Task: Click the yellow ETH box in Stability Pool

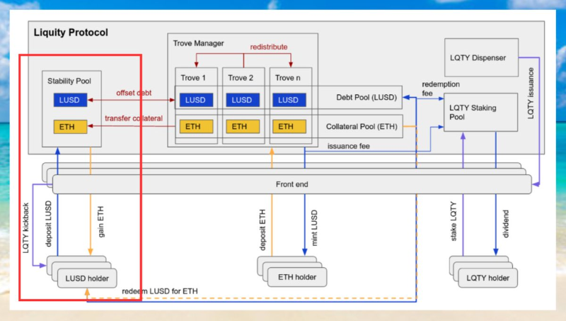Action: click(70, 127)
